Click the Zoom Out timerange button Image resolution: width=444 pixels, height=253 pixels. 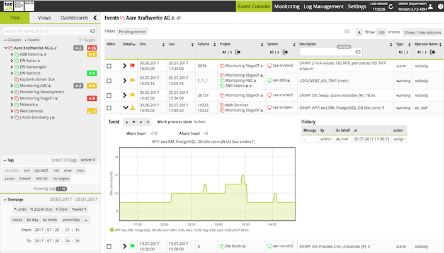(x=41, y=209)
